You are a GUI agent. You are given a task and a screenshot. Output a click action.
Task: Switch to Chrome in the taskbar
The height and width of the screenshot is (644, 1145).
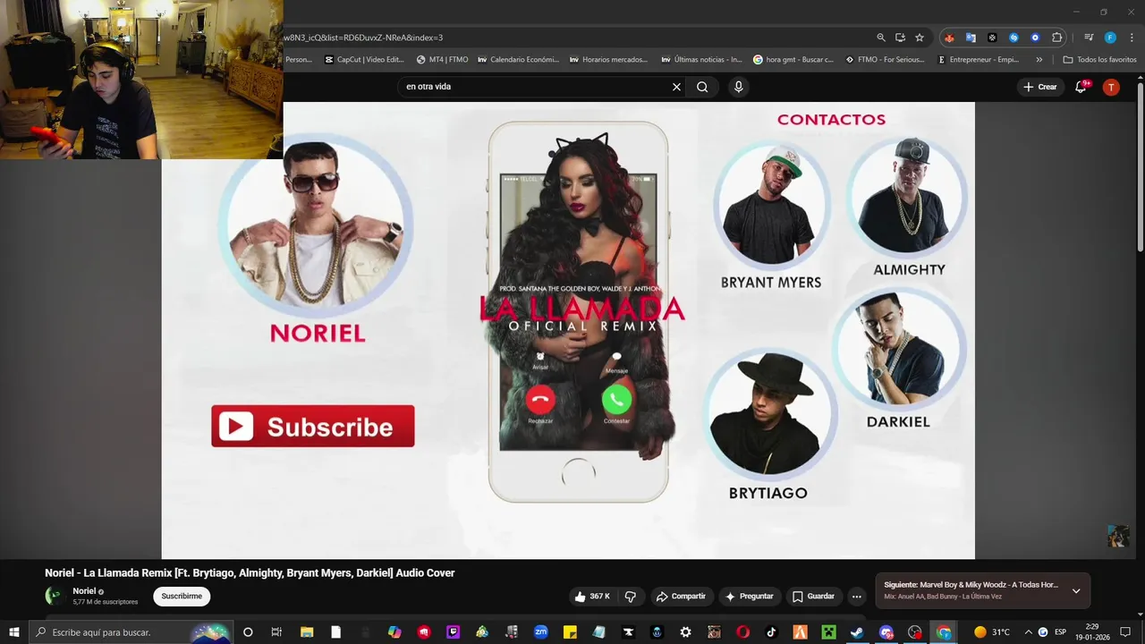pos(944,632)
